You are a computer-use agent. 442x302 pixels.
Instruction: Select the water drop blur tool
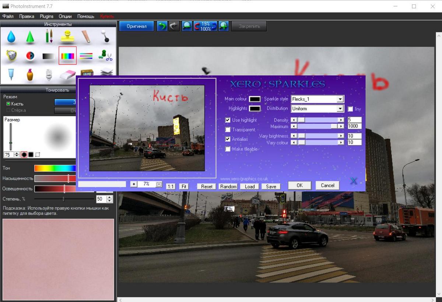[11, 36]
